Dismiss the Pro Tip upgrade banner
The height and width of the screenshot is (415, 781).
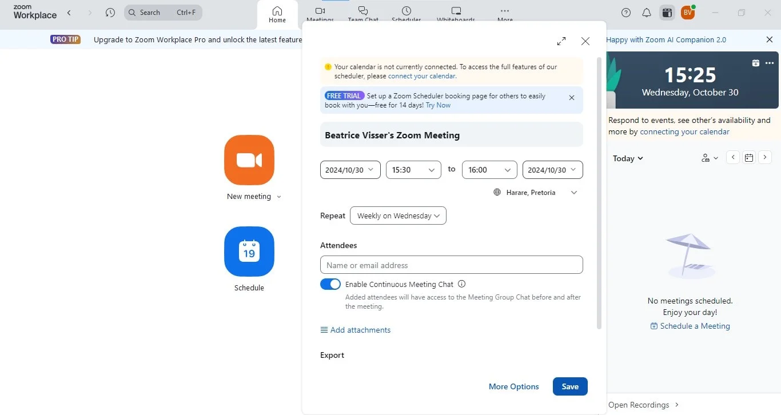point(770,39)
